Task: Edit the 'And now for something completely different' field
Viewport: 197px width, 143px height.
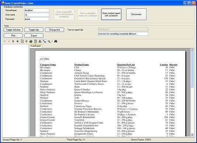Action: pyautogui.click(x=123, y=34)
